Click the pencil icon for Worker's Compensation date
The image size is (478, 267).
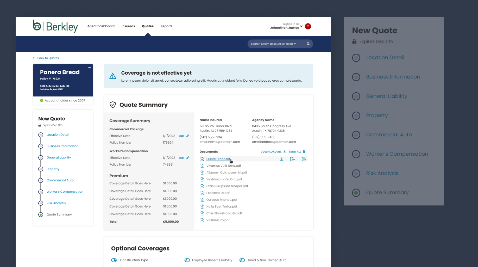pyautogui.click(x=188, y=158)
